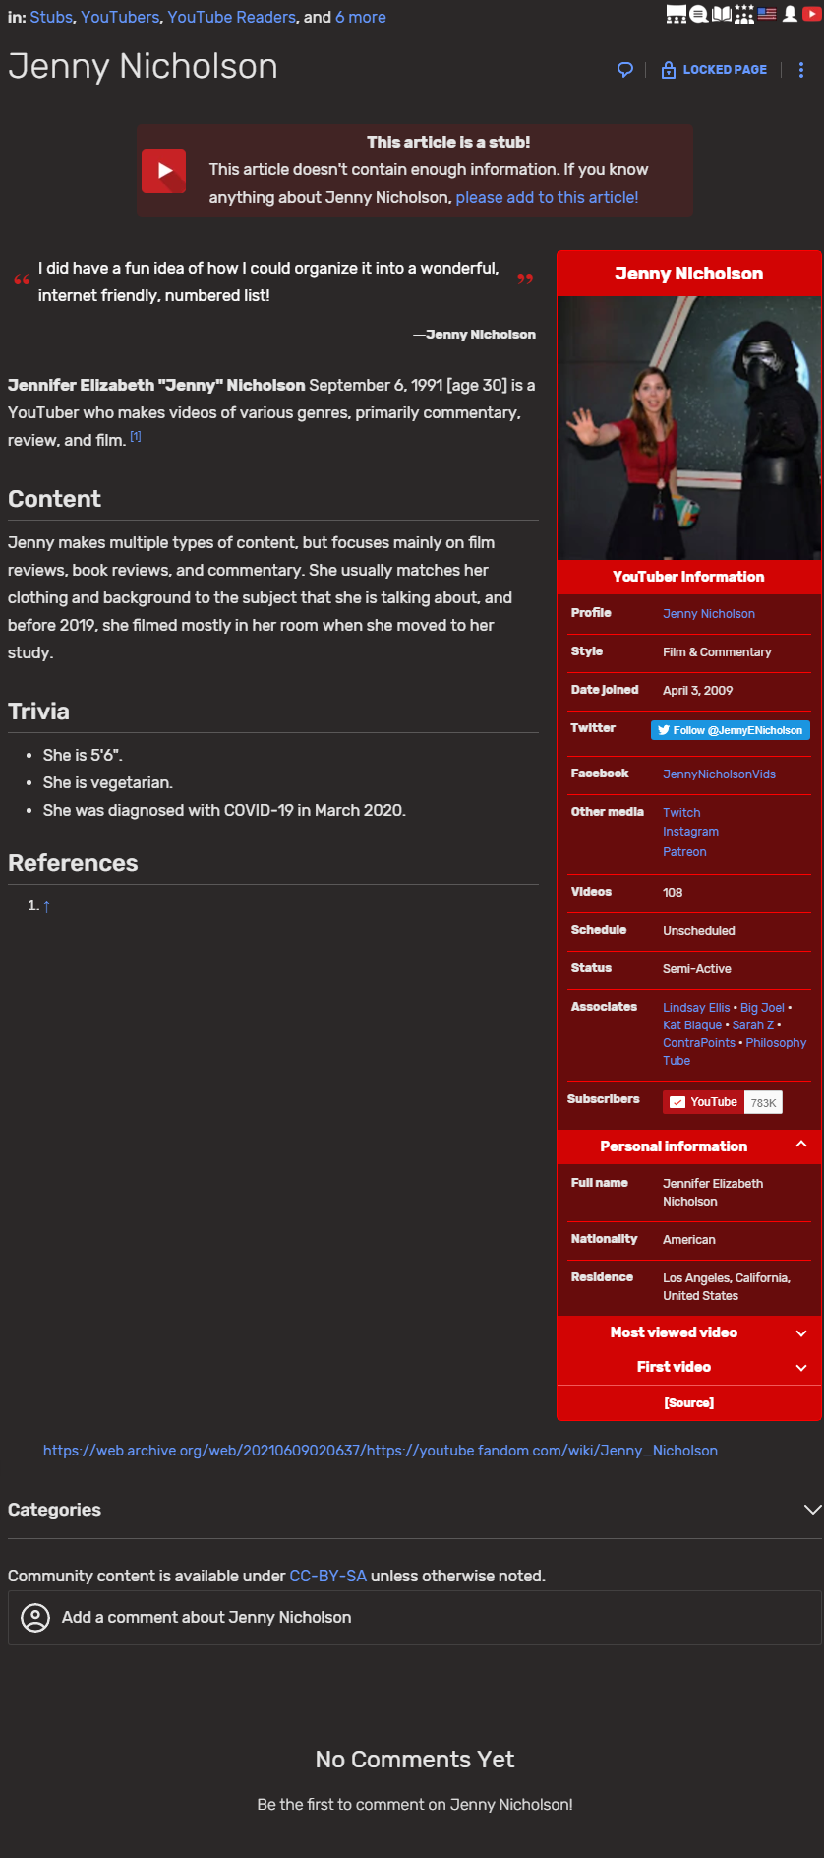Image resolution: width=824 pixels, height=1858 pixels.
Task: Click the reference back-arrow link
Action: [46, 906]
